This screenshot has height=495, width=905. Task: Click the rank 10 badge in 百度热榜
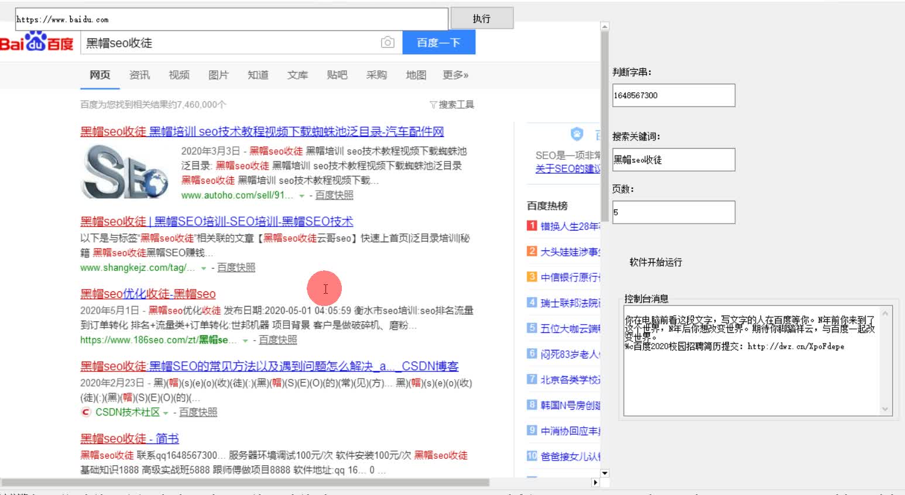[531, 456]
